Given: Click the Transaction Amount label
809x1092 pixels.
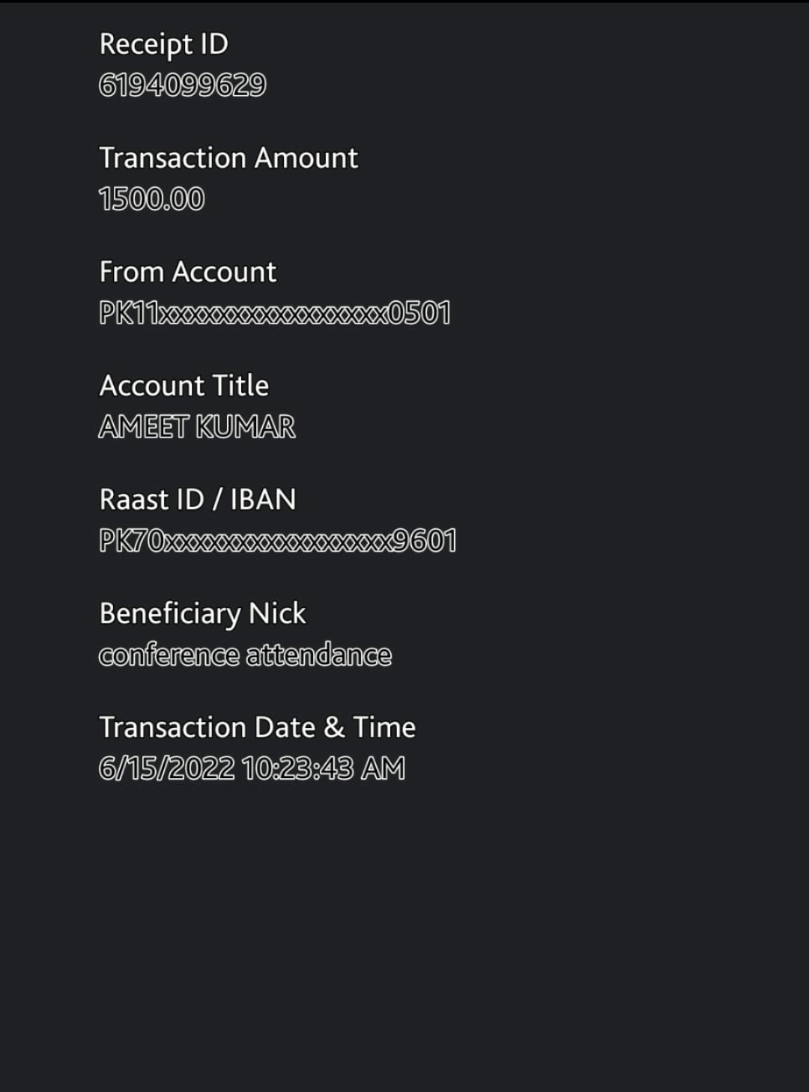Looking at the screenshot, I should (x=228, y=158).
